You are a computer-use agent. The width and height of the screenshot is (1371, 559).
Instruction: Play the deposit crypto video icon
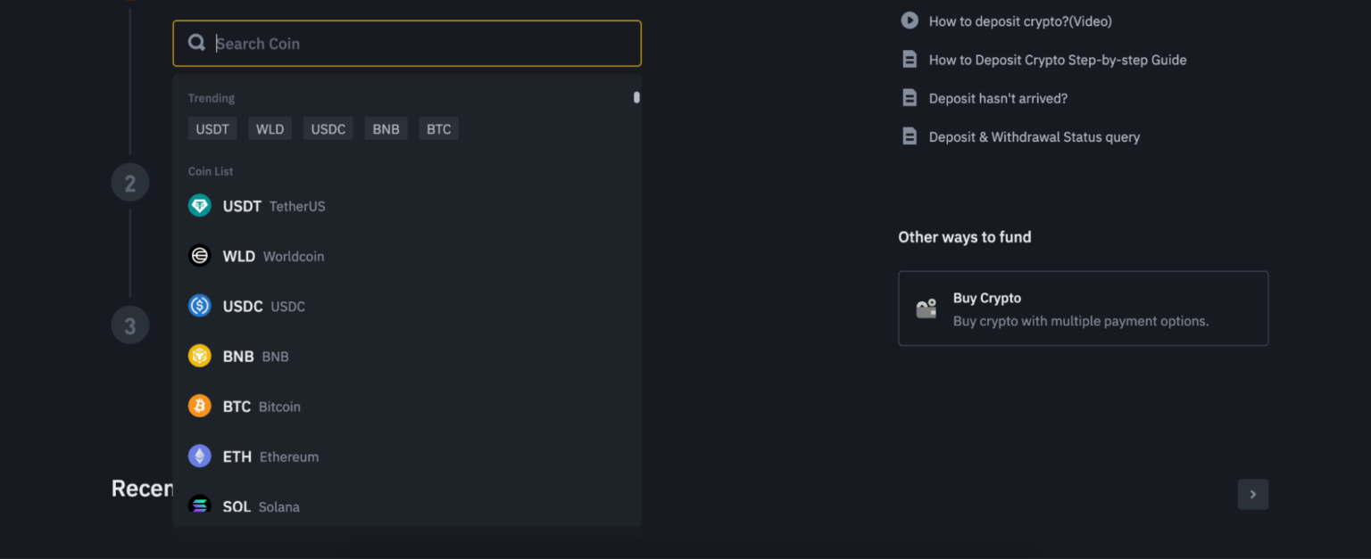(x=909, y=21)
